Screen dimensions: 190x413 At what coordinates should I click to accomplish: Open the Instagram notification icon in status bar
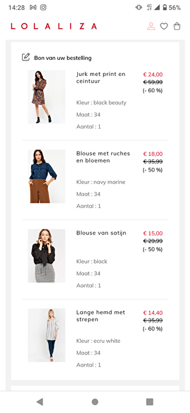(43, 7)
